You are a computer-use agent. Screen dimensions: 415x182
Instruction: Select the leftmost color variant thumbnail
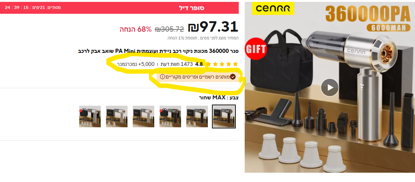click(x=90, y=116)
